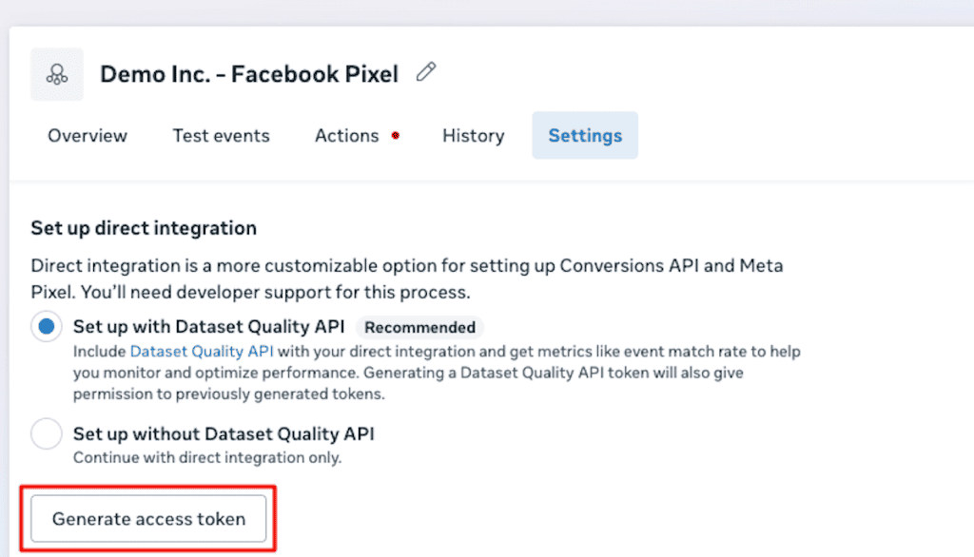Click the 'Continue with direct integration only.' text
Viewport: 974px width, 557px height.
pos(207,457)
